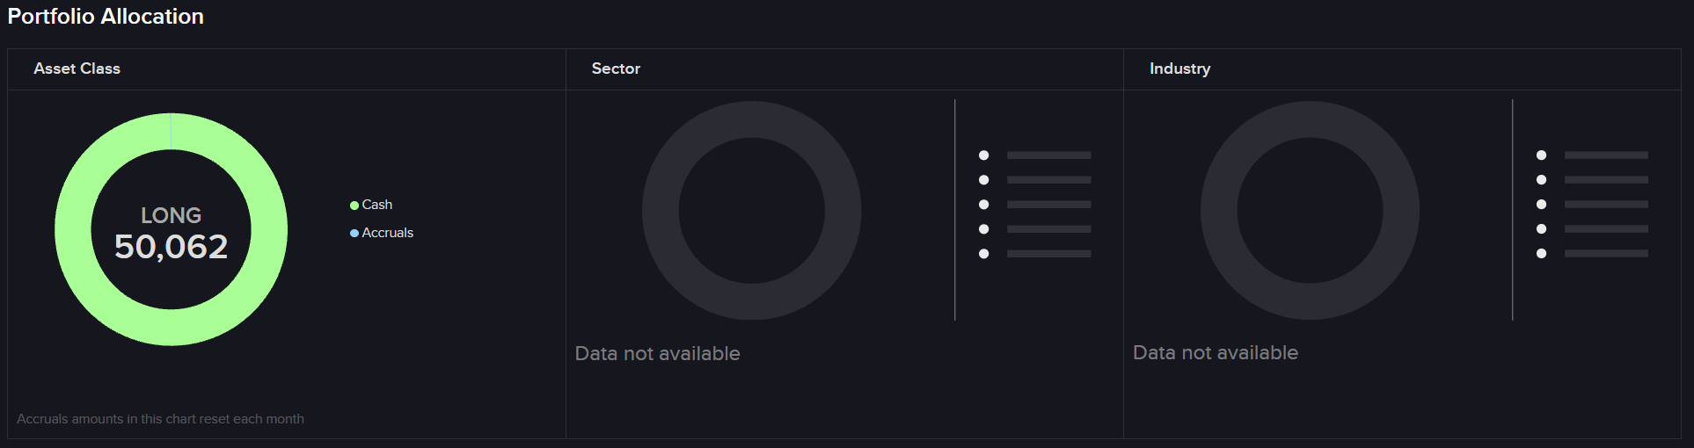Open the Industry panel header
Image resolution: width=1694 pixels, height=448 pixels.
tap(1180, 69)
